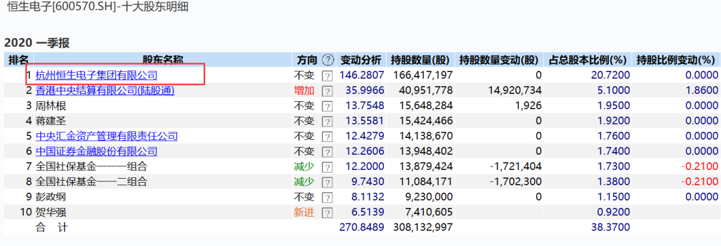Click the 合计 total row label
The height and width of the screenshot is (246, 721).
pos(51,227)
